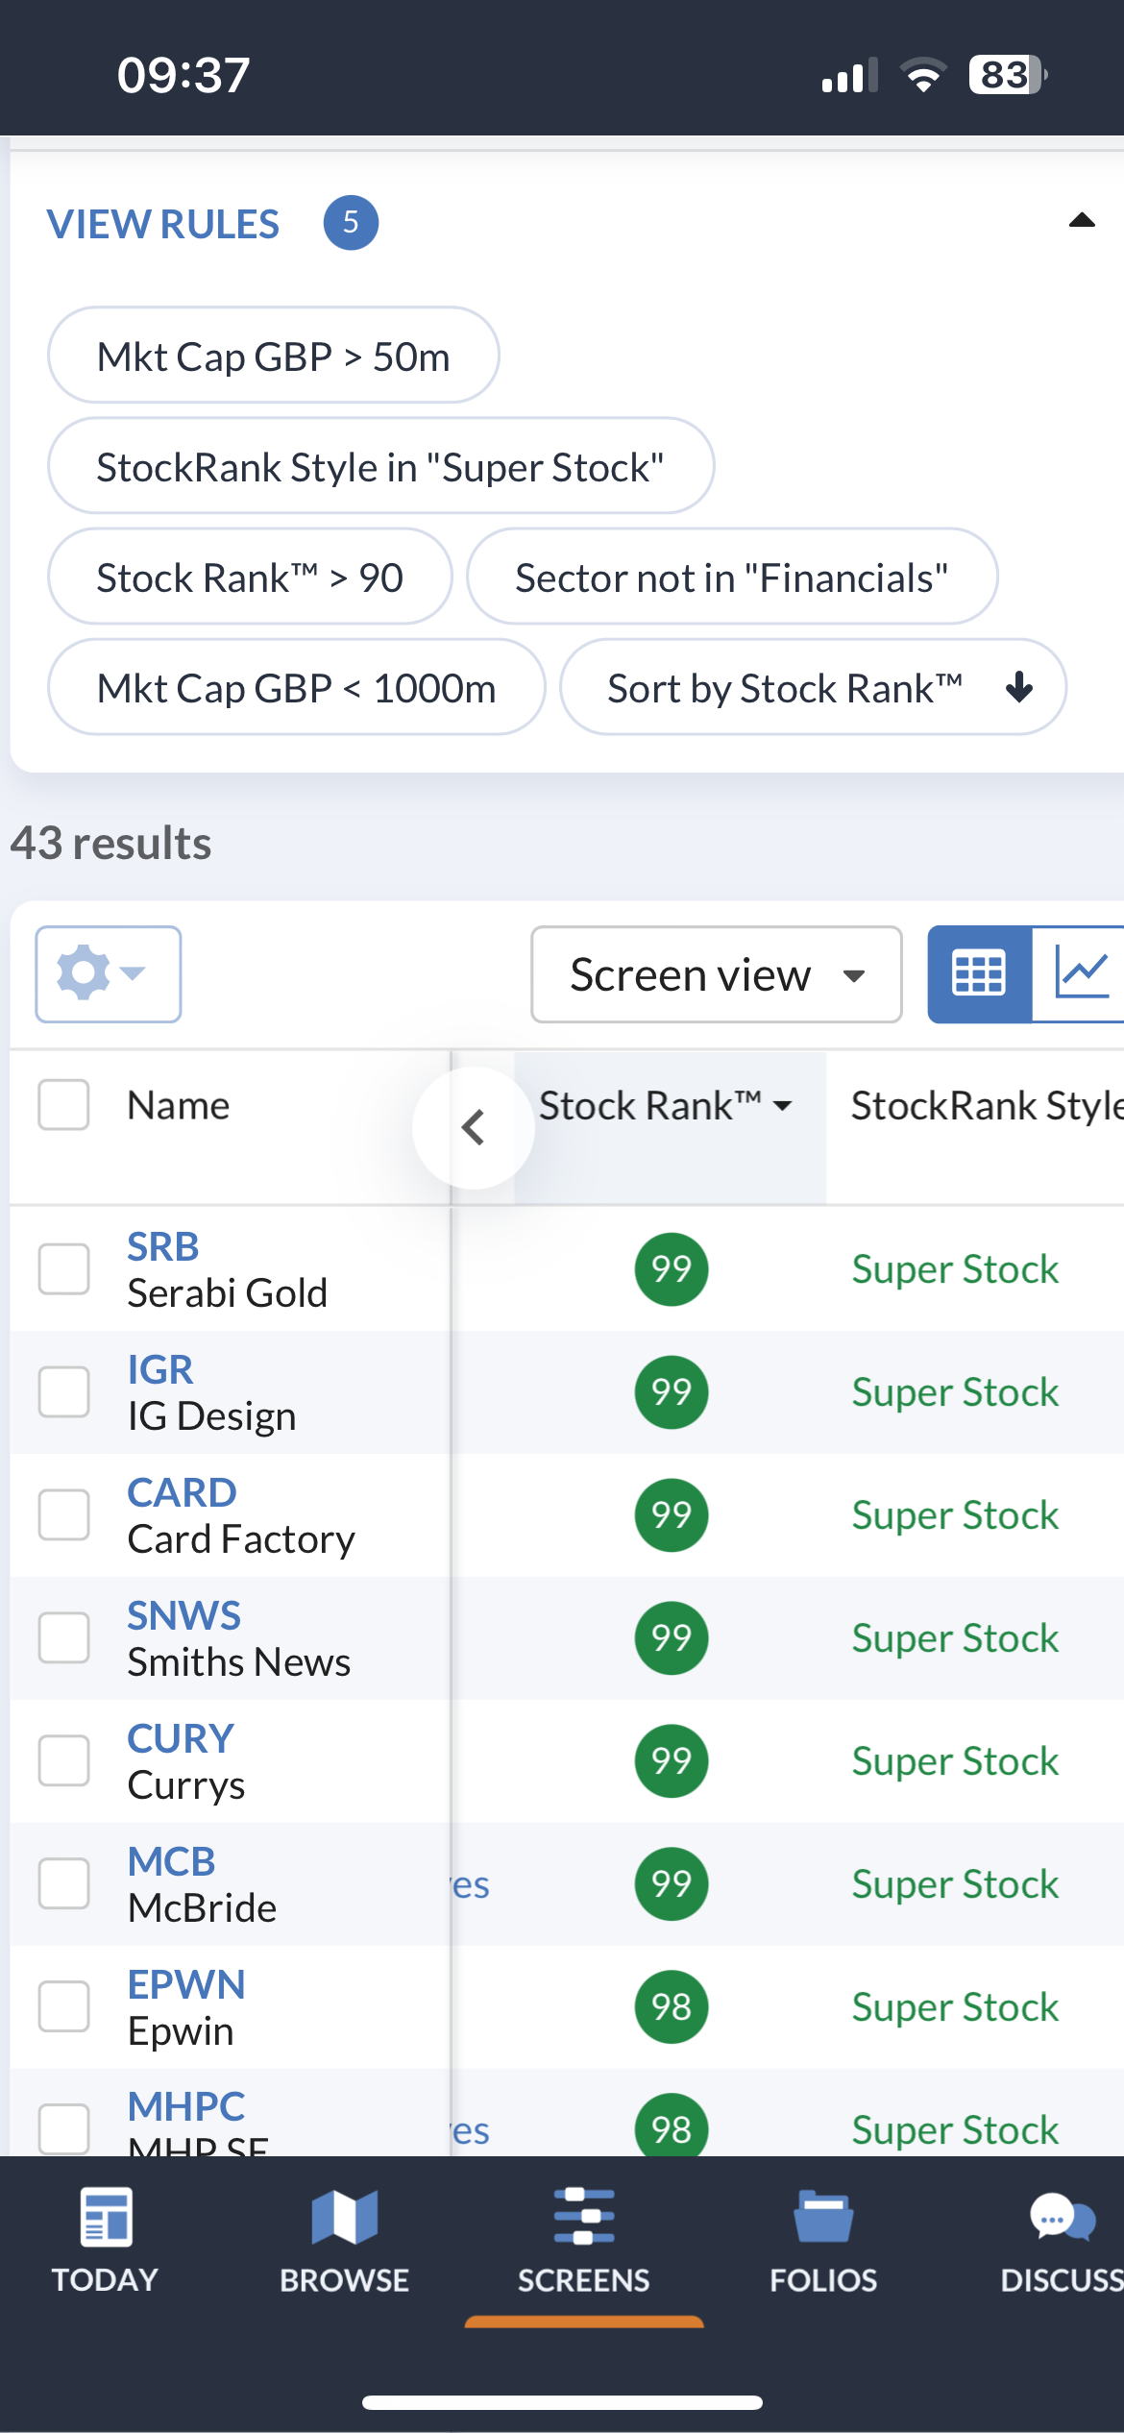Open the CARD ticker link
Screen dimensions: 1124x2433
click(183, 1492)
